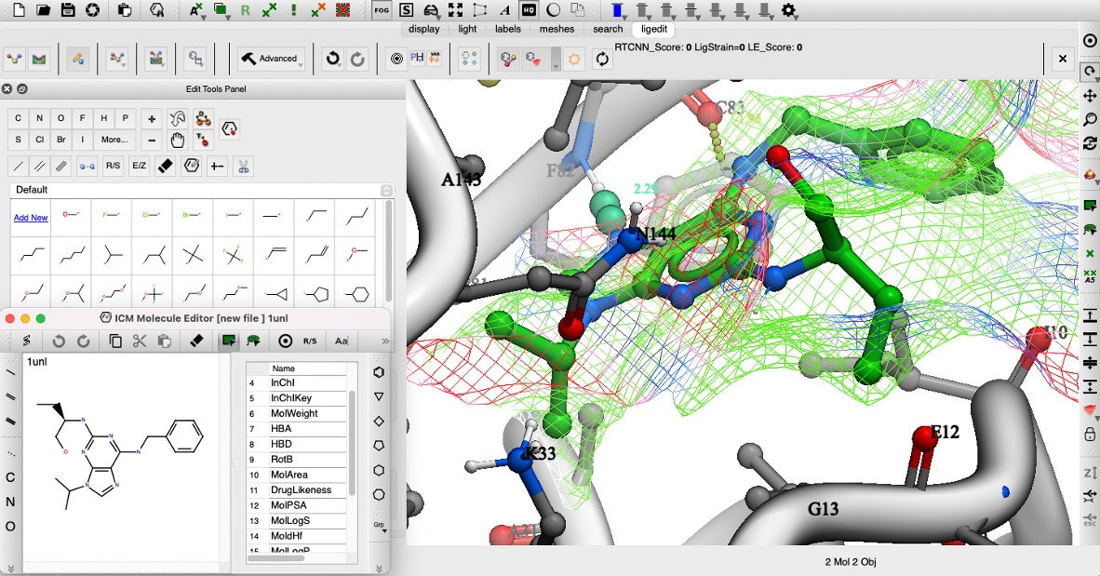Open the search tab
This screenshot has height=576, width=1100.
point(608,29)
